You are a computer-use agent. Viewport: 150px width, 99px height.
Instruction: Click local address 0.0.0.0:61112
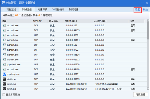pyautogui.click(x=72, y=60)
